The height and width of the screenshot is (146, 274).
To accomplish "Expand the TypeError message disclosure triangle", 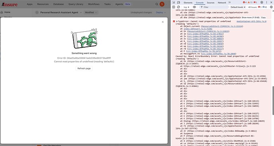I will tap(177, 21).
